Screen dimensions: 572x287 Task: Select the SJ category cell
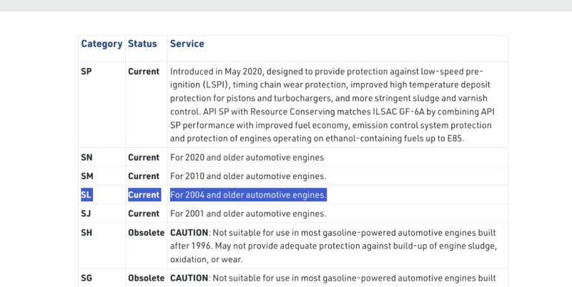87,213
